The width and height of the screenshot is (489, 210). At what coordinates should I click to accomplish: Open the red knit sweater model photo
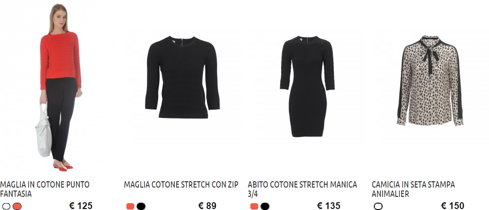pos(59,87)
